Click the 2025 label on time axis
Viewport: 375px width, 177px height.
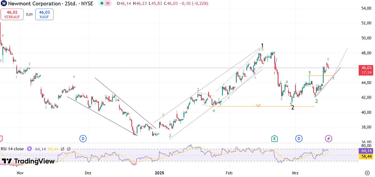[159, 173]
